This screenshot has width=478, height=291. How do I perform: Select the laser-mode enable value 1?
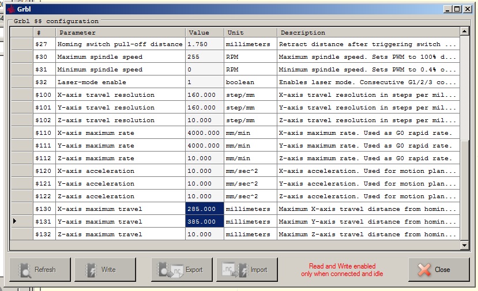pyautogui.click(x=205, y=82)
